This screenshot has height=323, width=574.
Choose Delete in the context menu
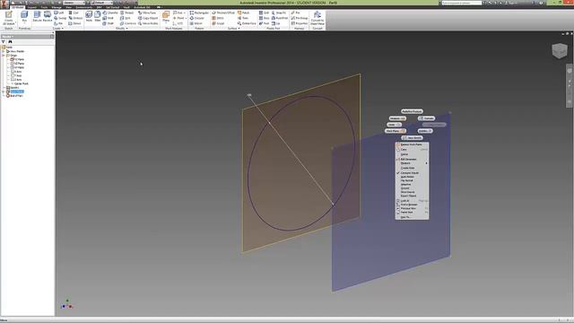pos(412,154)
